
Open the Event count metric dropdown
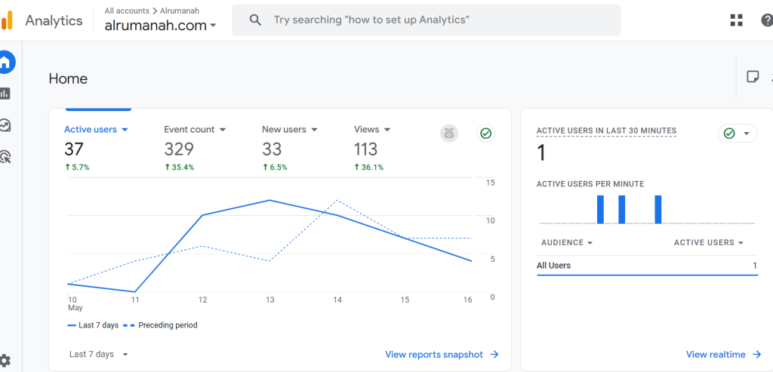tap(195, 130)
